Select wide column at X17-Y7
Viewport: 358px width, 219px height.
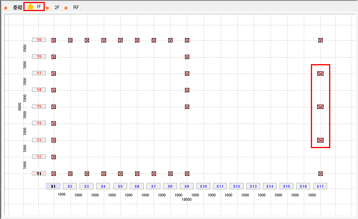click(320, 73)
